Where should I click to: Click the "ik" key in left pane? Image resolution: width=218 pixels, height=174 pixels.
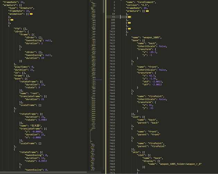point(17,73)
